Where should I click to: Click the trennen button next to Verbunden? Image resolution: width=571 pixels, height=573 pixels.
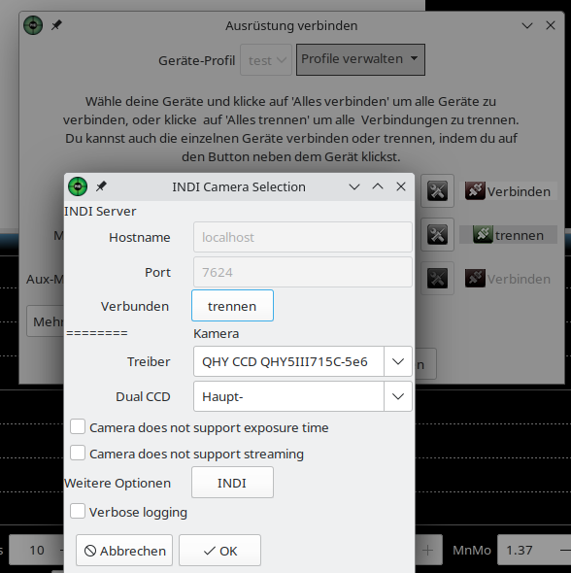tap(232, 306)
